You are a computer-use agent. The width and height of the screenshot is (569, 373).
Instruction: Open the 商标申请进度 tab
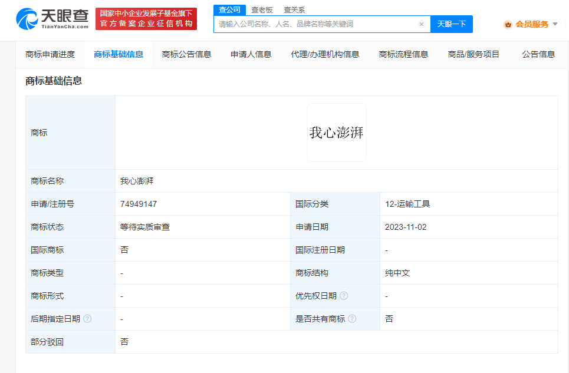(x=50, y=54)
